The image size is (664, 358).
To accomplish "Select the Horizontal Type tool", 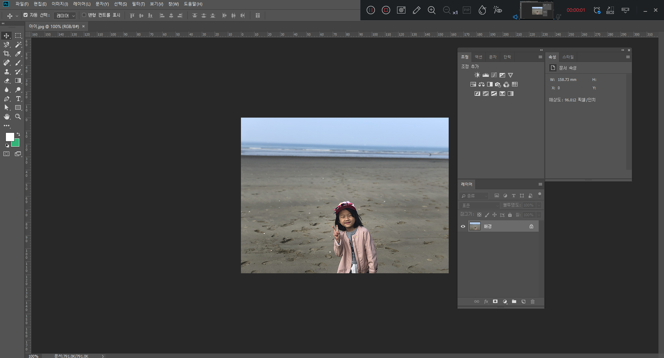I will coord(18,99).
